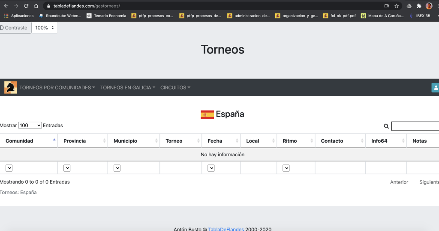Viewport: 439px width, 231px height.
Task: Click the browser home icon
Action: pos(36,6)
